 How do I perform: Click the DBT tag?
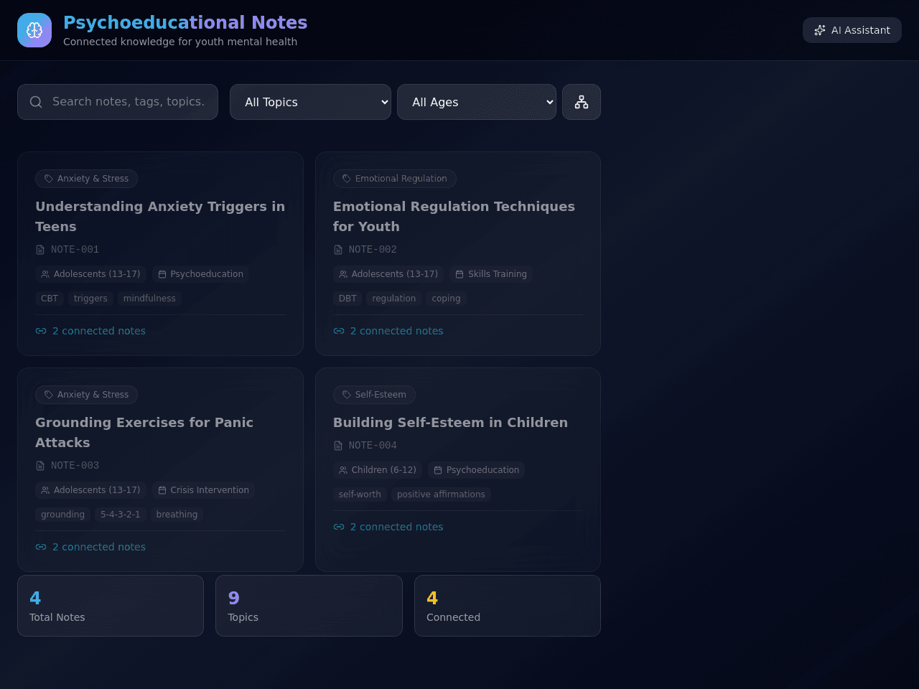tap(347, 299)
